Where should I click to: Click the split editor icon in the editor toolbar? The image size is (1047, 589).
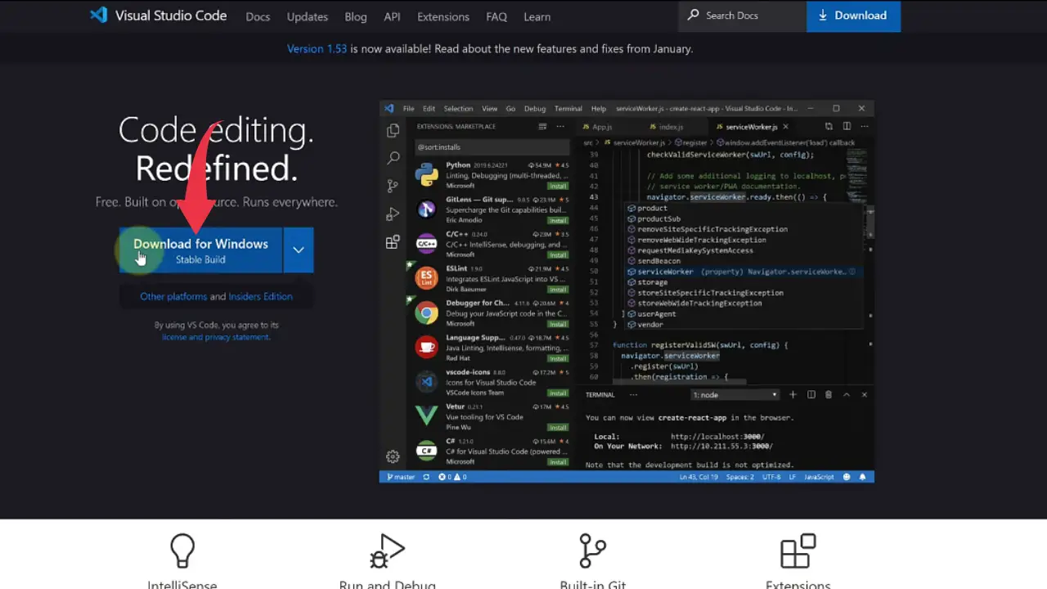pyautogui.click(x=847, y=126)
